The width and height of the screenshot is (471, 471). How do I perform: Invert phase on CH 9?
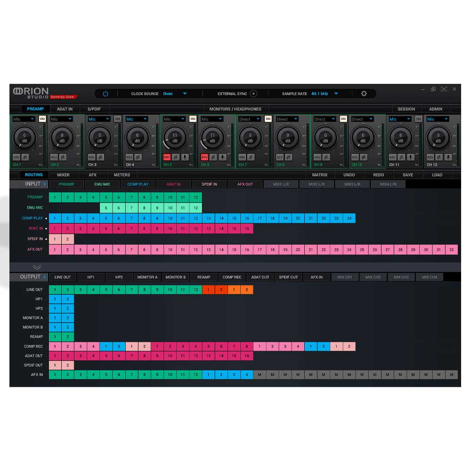[326, 157]
